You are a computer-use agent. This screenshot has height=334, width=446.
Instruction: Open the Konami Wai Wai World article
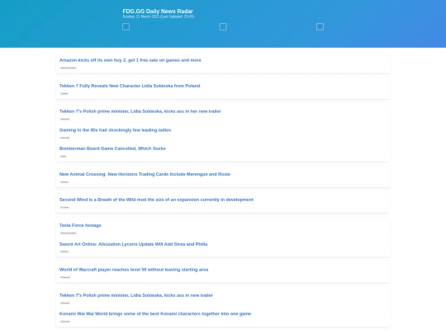[x=155, y=314]
